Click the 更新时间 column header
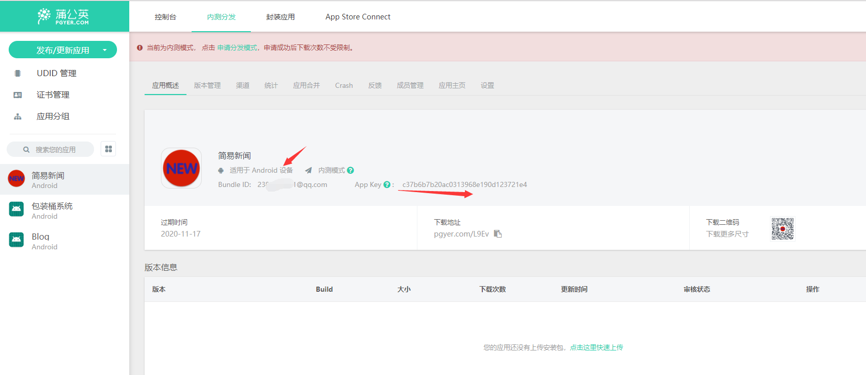Image resolution: width=866 pixels, height=375 pixels. (574, 289)
